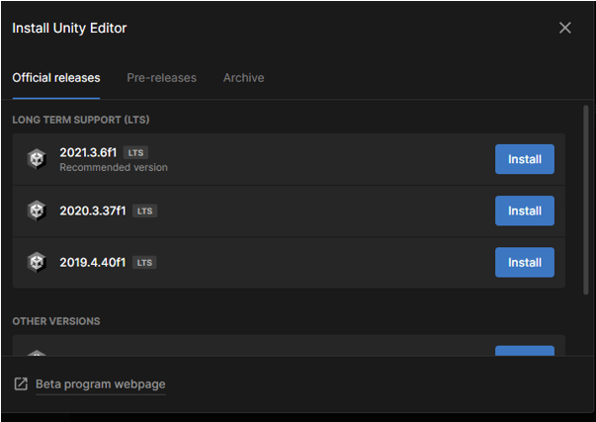Install Unity version 2021.3.6f1

click(525, 159)
